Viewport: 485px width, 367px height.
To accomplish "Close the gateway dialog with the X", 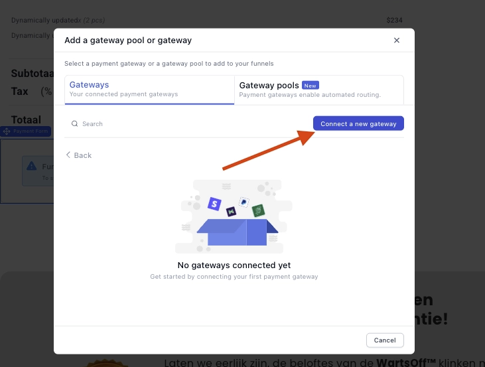I will (x=397, y=40).
